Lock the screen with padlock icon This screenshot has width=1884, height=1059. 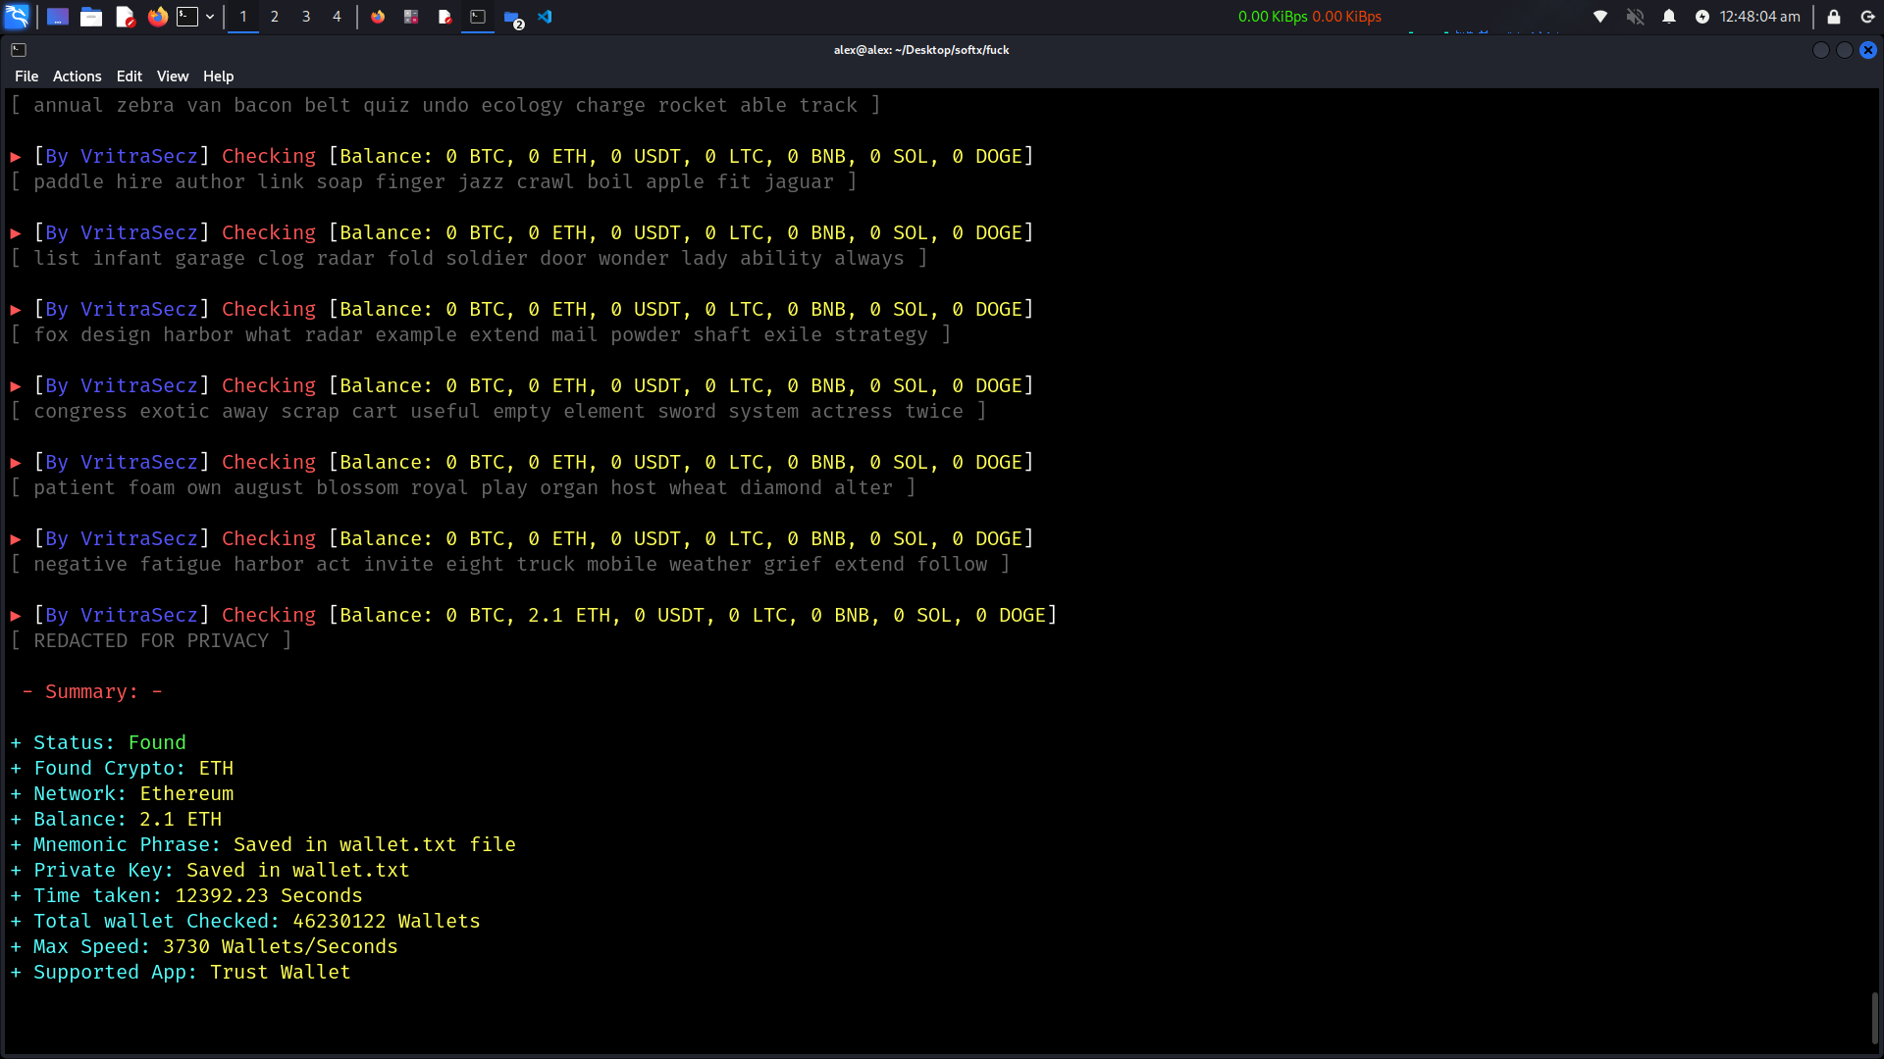tap(1833, 17)
